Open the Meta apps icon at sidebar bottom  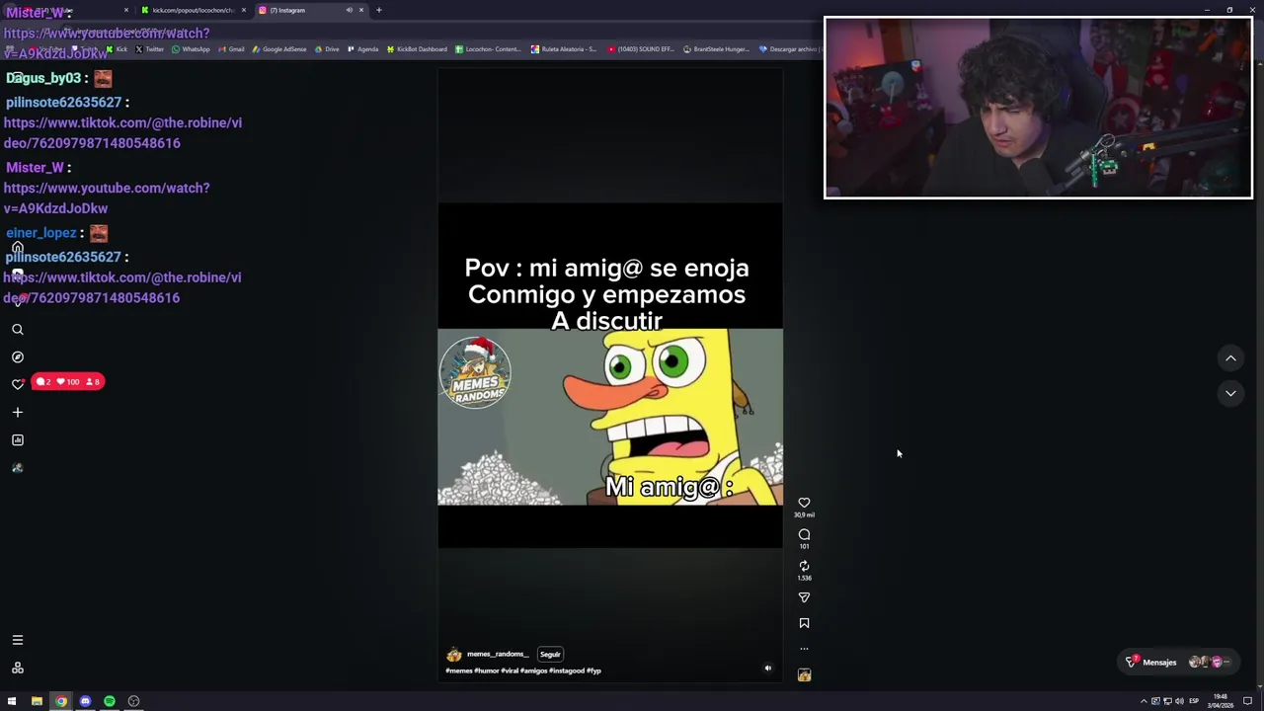coord(17,668)
